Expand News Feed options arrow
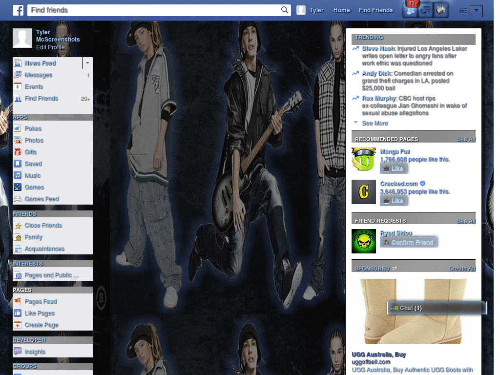The width and height of the screenshot is (500, 375). pos(87,63)
